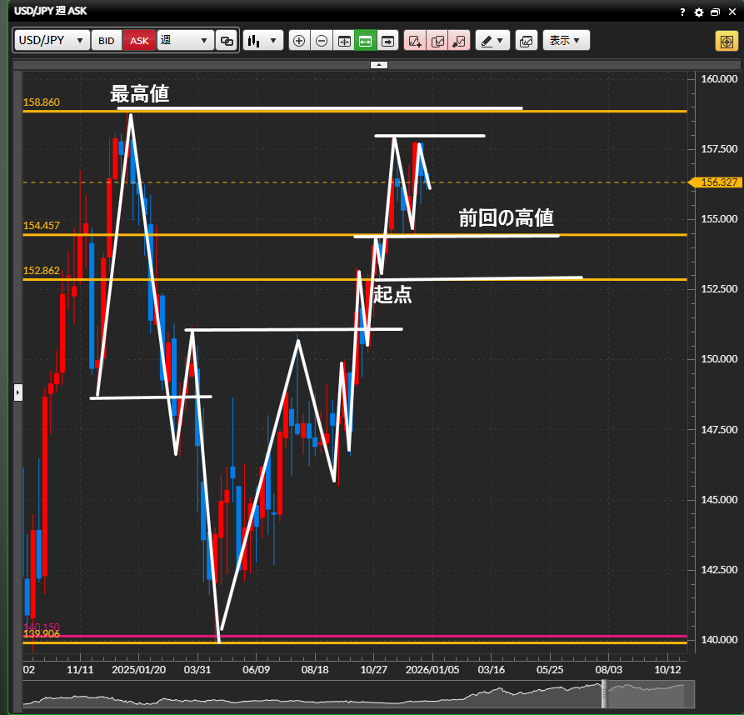The image size is (744, 715).
Task: Click the pop-out chart arrow icon
Action: (x=458, y=41)
